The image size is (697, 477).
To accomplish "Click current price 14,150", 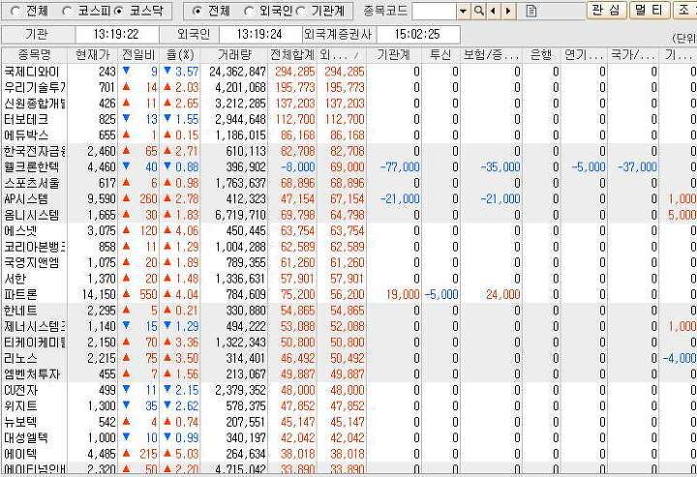I will click(x=99, y=294).
